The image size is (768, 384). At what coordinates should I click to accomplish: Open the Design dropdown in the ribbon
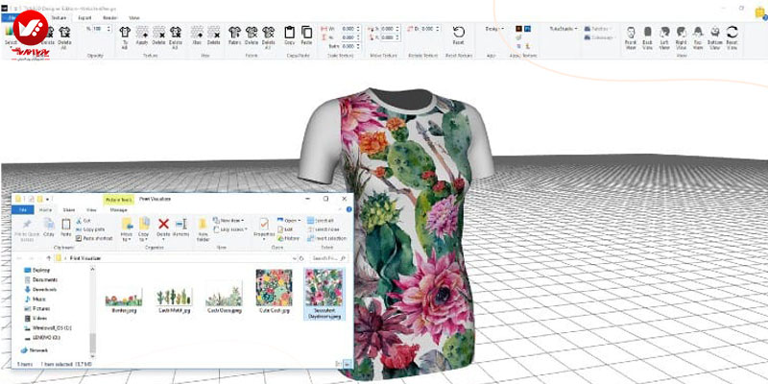[x=494, y=29]
